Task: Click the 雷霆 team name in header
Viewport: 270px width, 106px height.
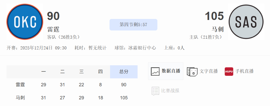Action: click(x=53, y=29)
